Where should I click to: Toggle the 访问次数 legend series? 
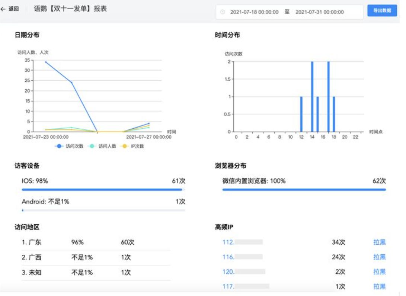[70, 146]
